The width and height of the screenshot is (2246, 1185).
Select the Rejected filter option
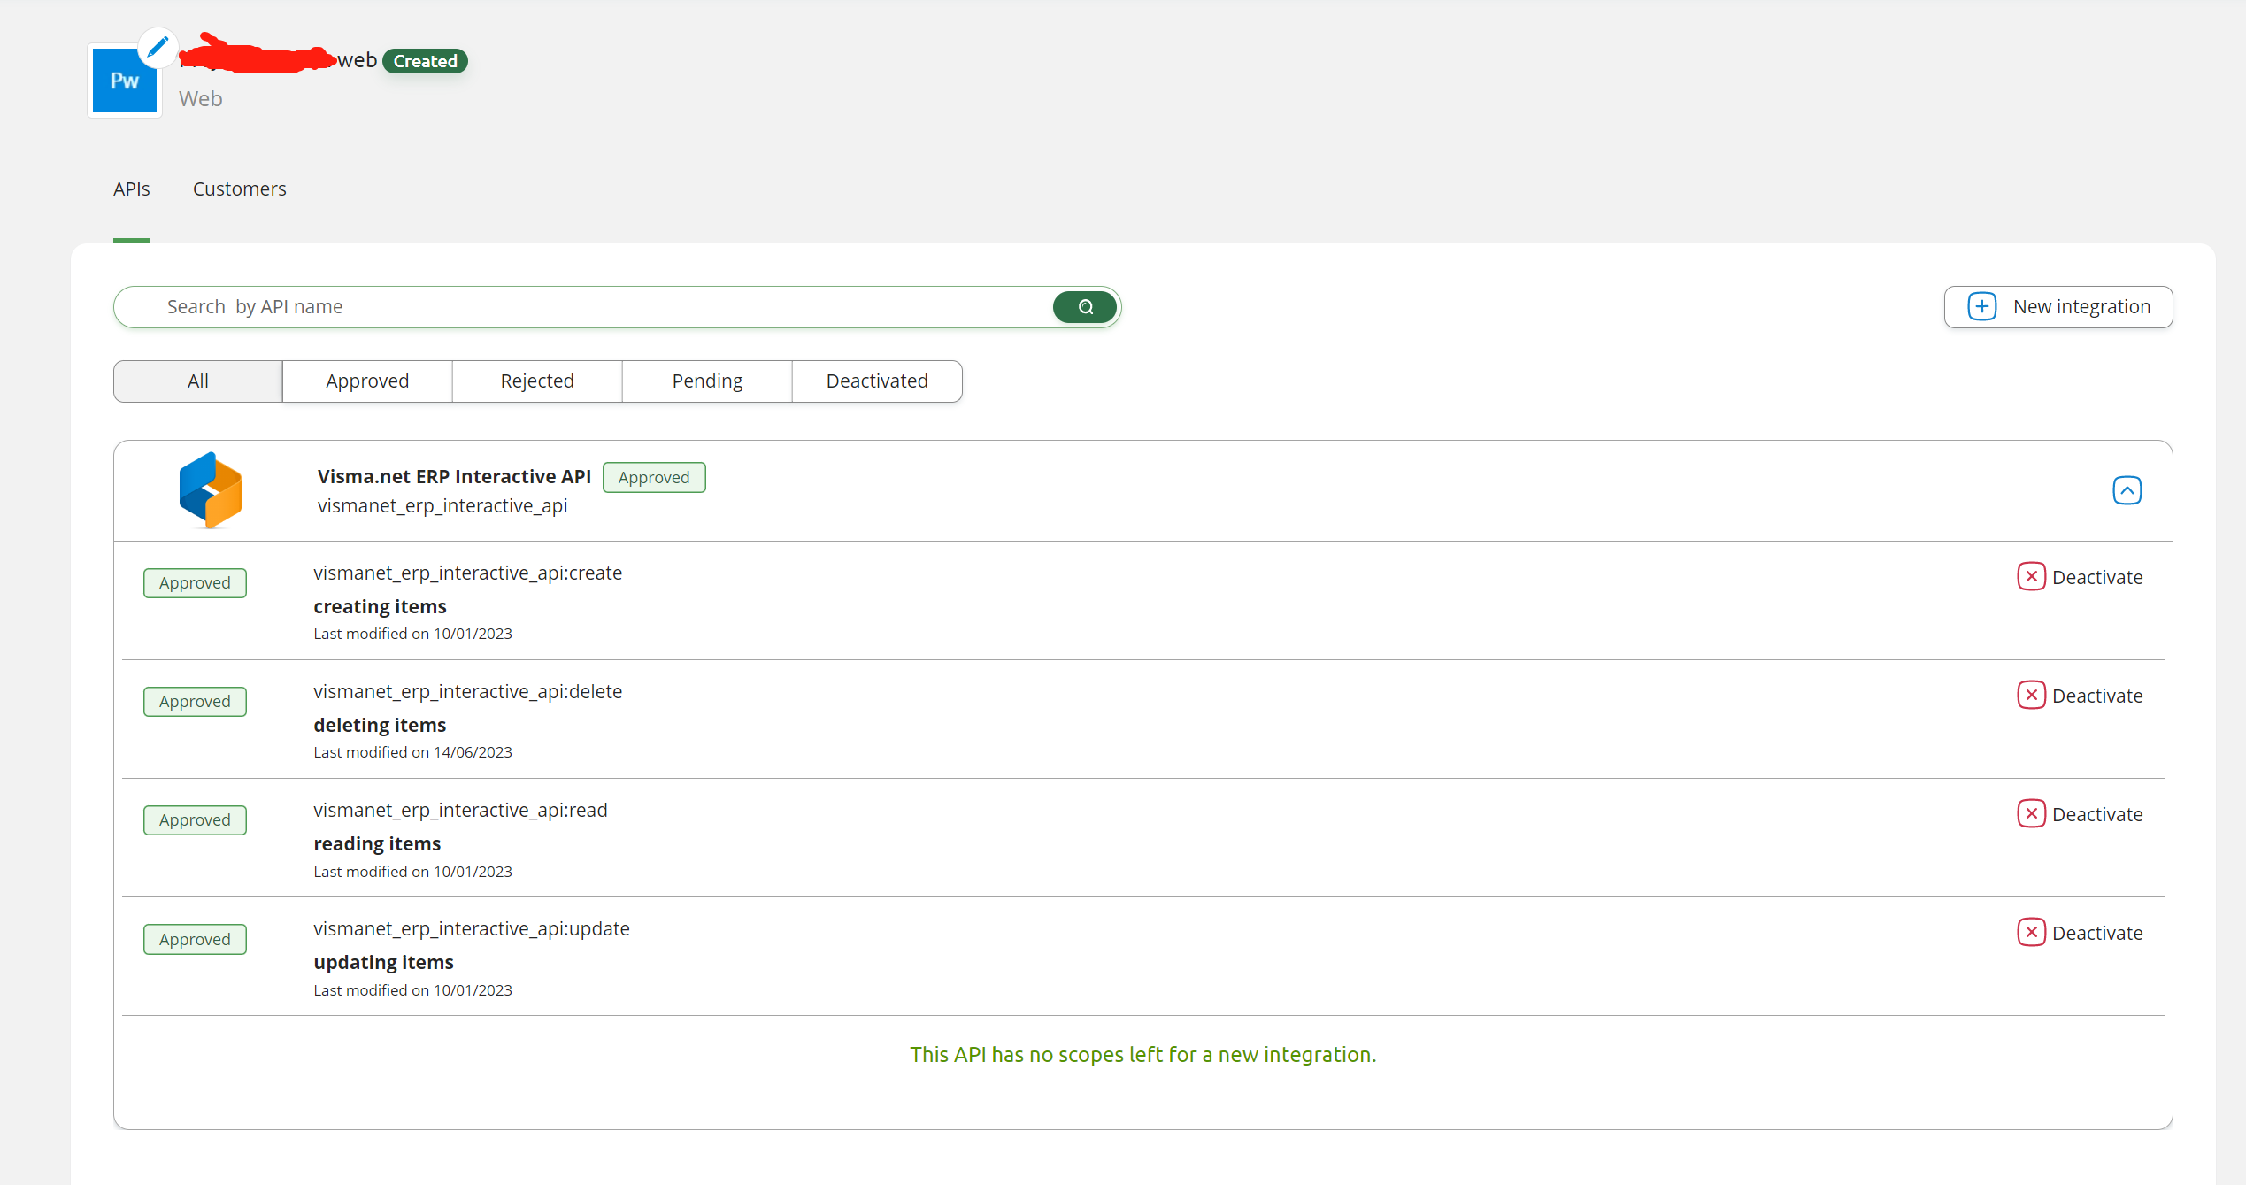point(536,381)
